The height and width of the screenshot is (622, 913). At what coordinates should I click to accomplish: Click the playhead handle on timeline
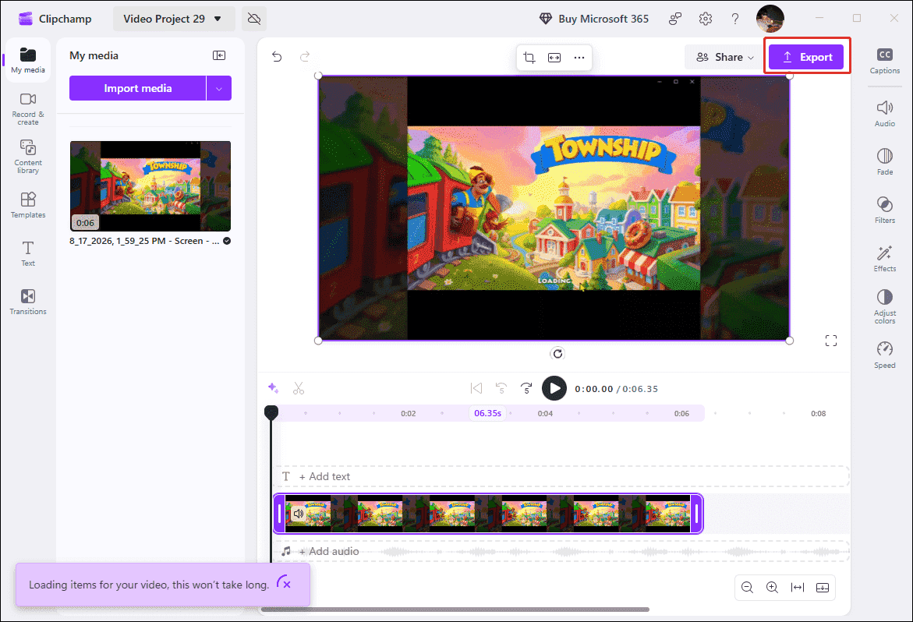(x=271, y=412)
